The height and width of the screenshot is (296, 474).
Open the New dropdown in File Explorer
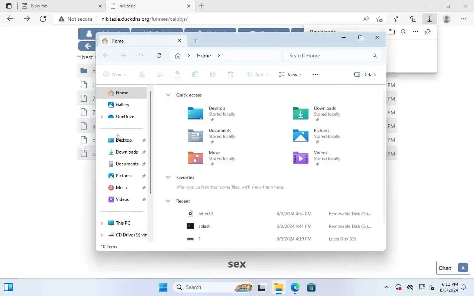tap(114, 74)
